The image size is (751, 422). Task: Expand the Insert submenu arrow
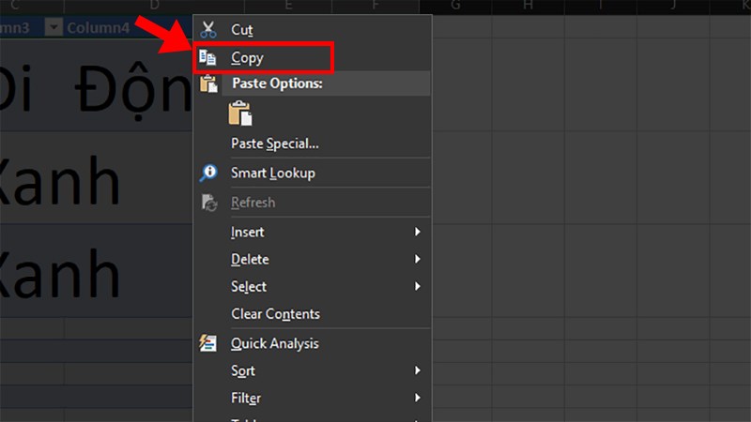coord(417,232)
